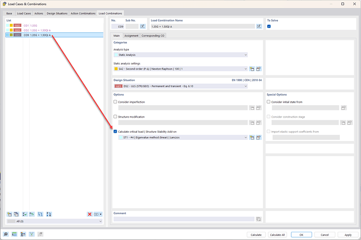Click the Sub No. input field
361x240 pixels.
pyautogui.click(x=132, y=26)
